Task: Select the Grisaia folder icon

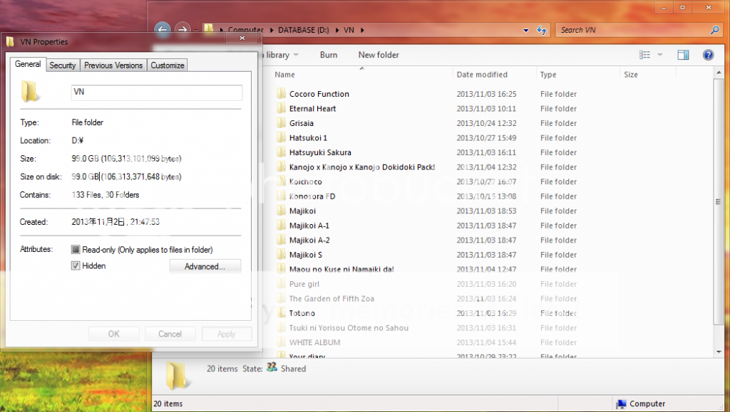Action: tap(280, 123)
